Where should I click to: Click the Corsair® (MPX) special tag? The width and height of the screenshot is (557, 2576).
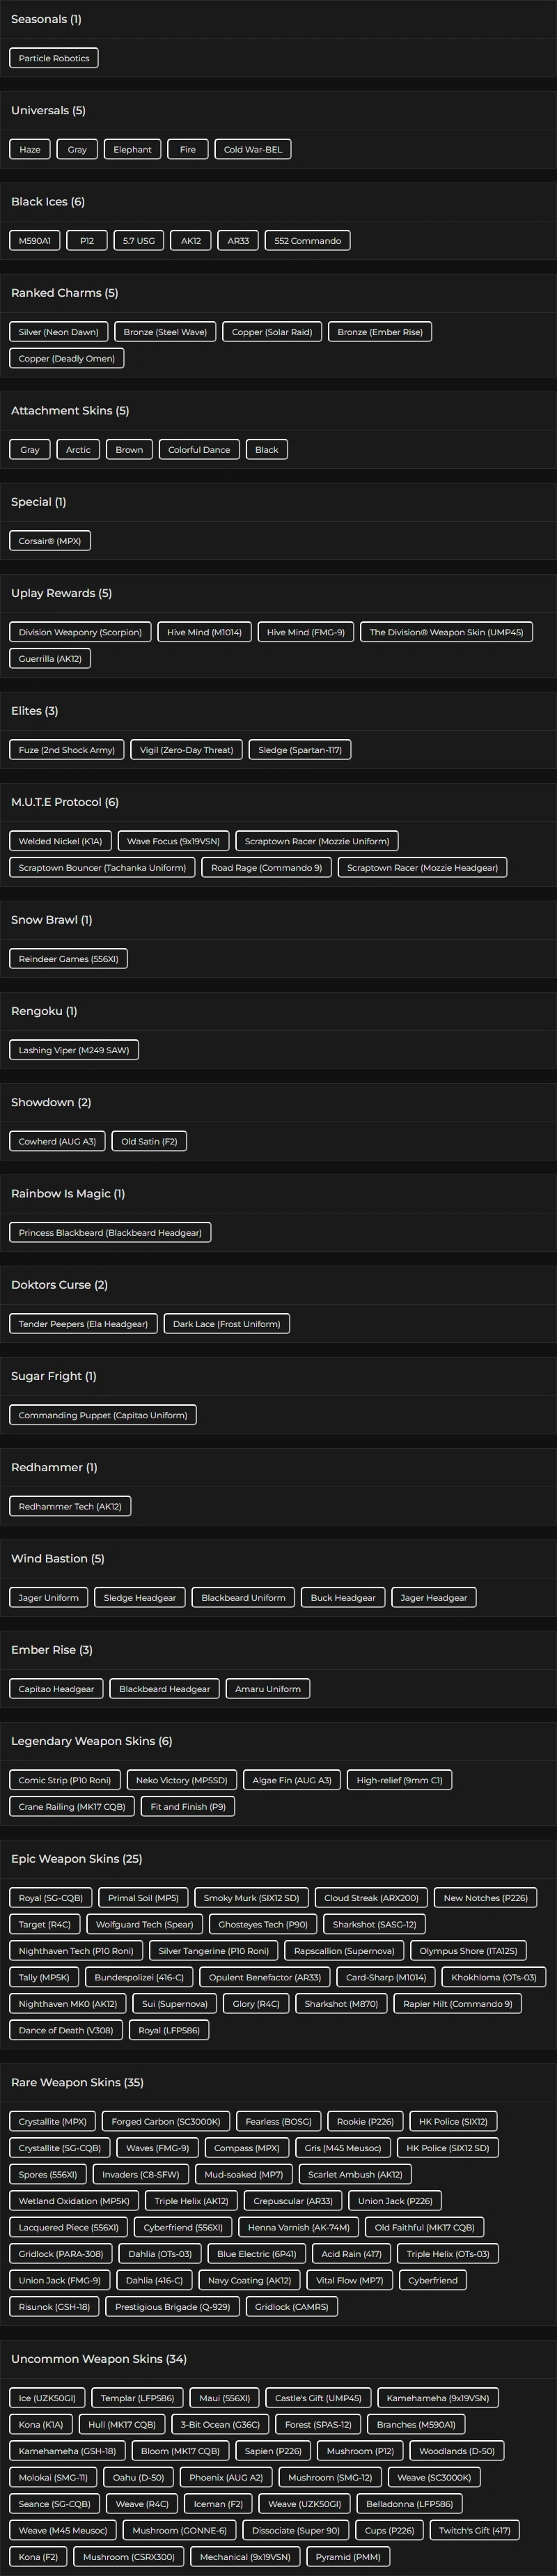pyautogui.click(x=50, y=541)
